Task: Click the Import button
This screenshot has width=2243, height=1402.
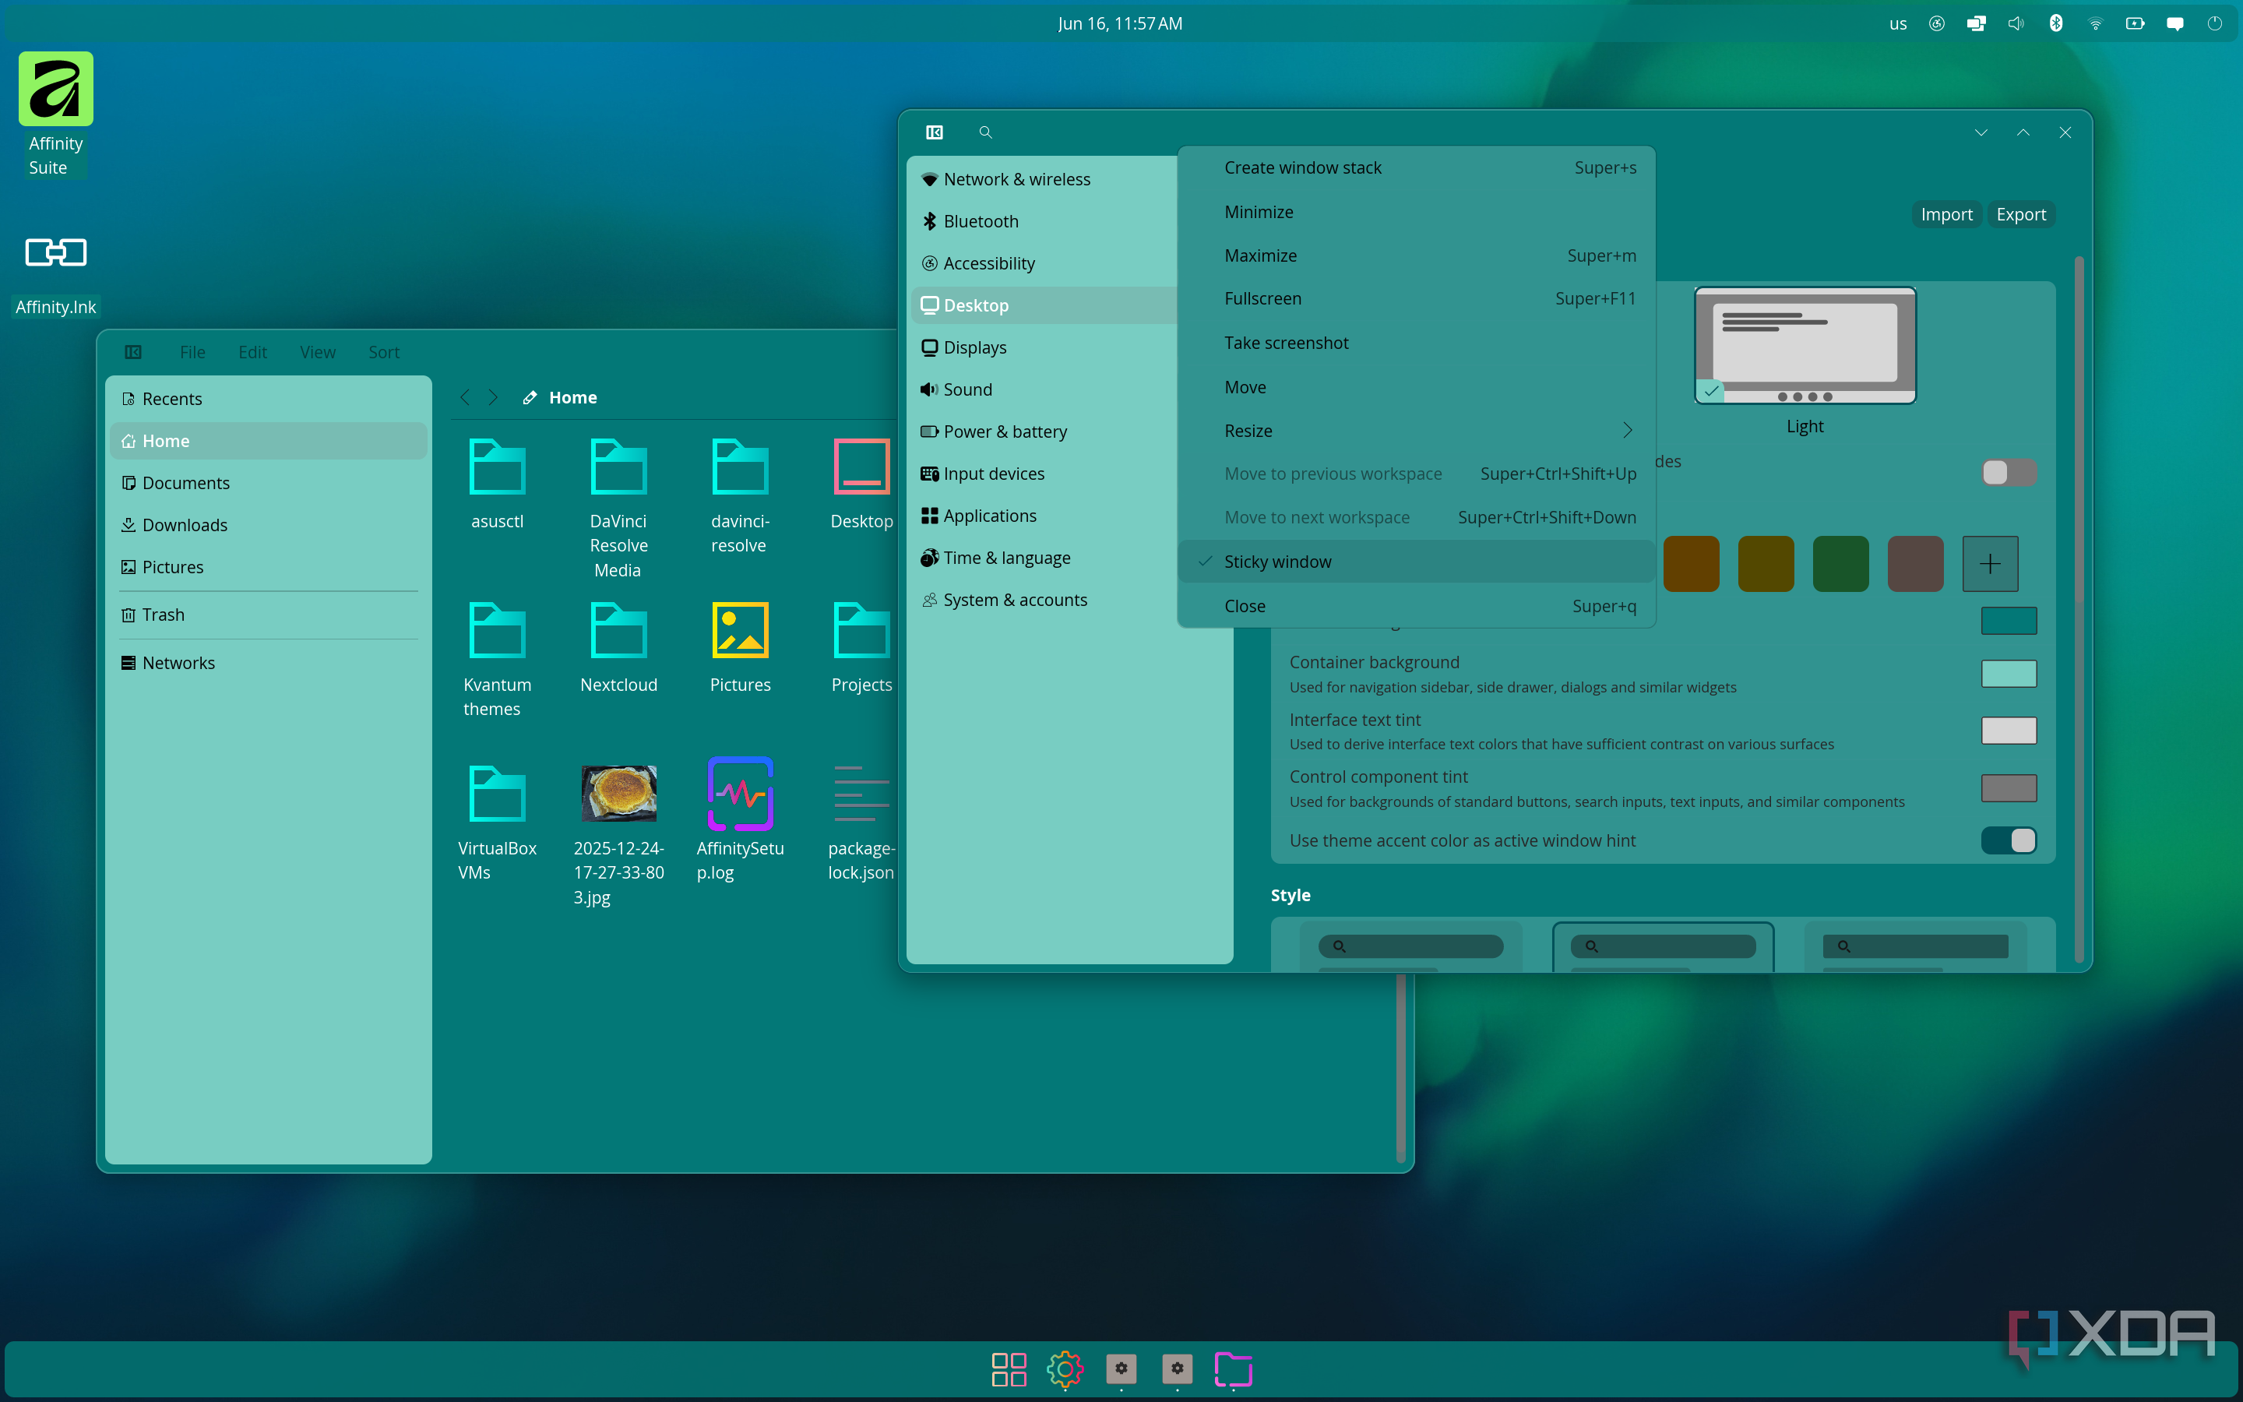Action: pos(1946,215)
